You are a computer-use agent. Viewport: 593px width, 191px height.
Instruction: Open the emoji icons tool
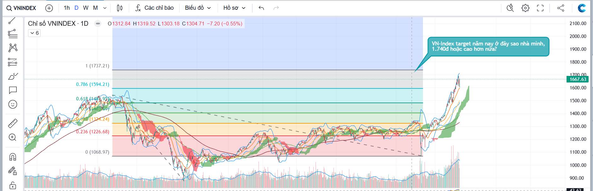(13, 104)
